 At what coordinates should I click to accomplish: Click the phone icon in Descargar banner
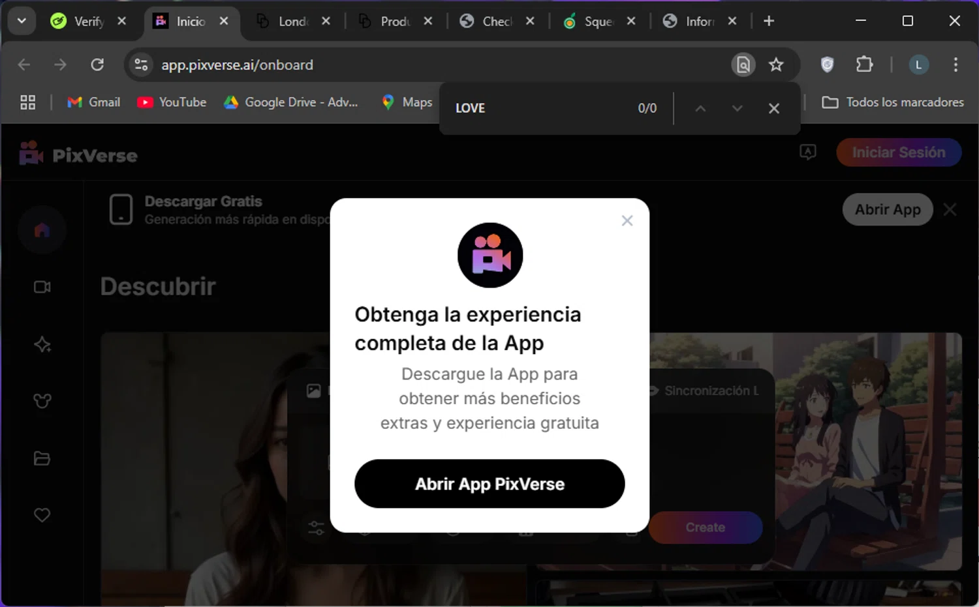coord(121,209)
